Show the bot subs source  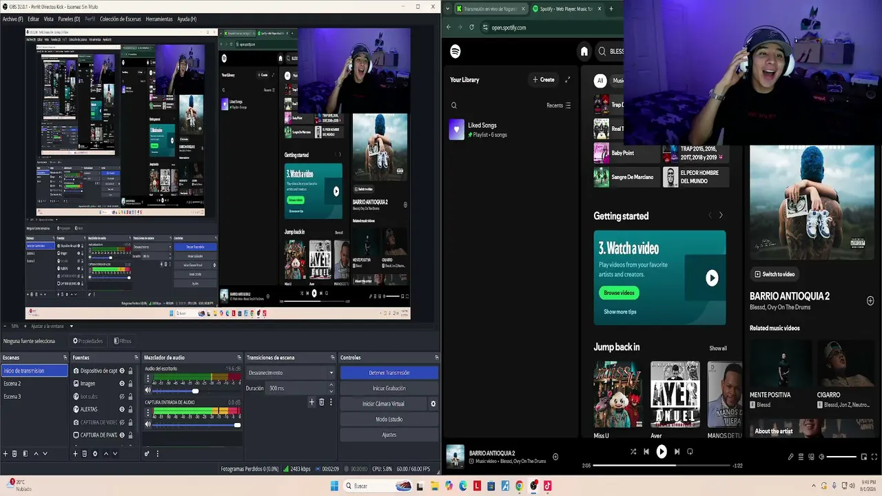pyautogui.click(x=122, y=397)
